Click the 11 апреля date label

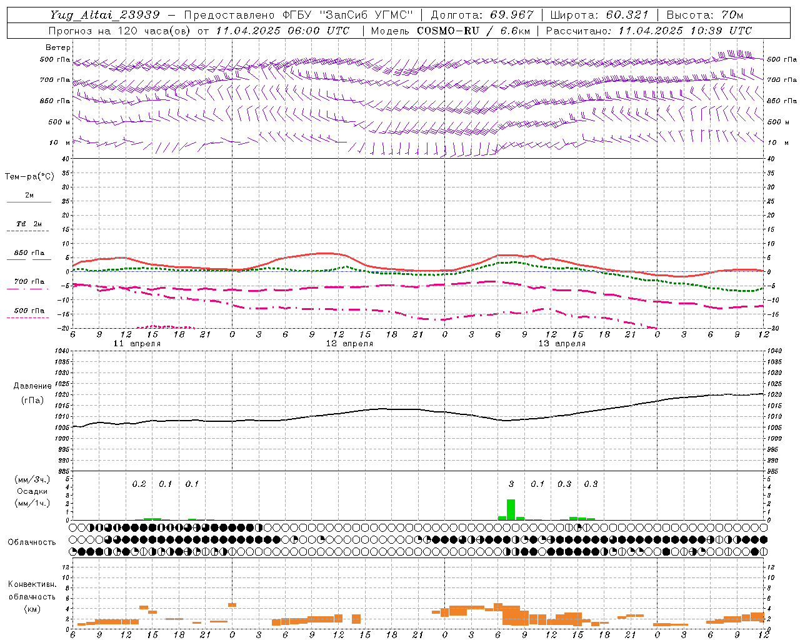(x=137, y=344)
